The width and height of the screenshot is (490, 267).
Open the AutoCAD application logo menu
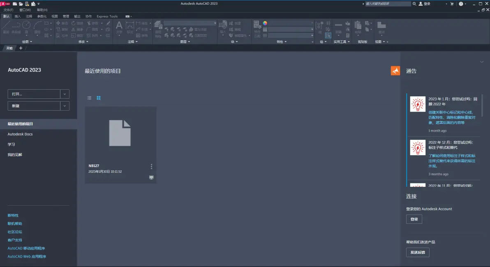(x=5, y=4)
